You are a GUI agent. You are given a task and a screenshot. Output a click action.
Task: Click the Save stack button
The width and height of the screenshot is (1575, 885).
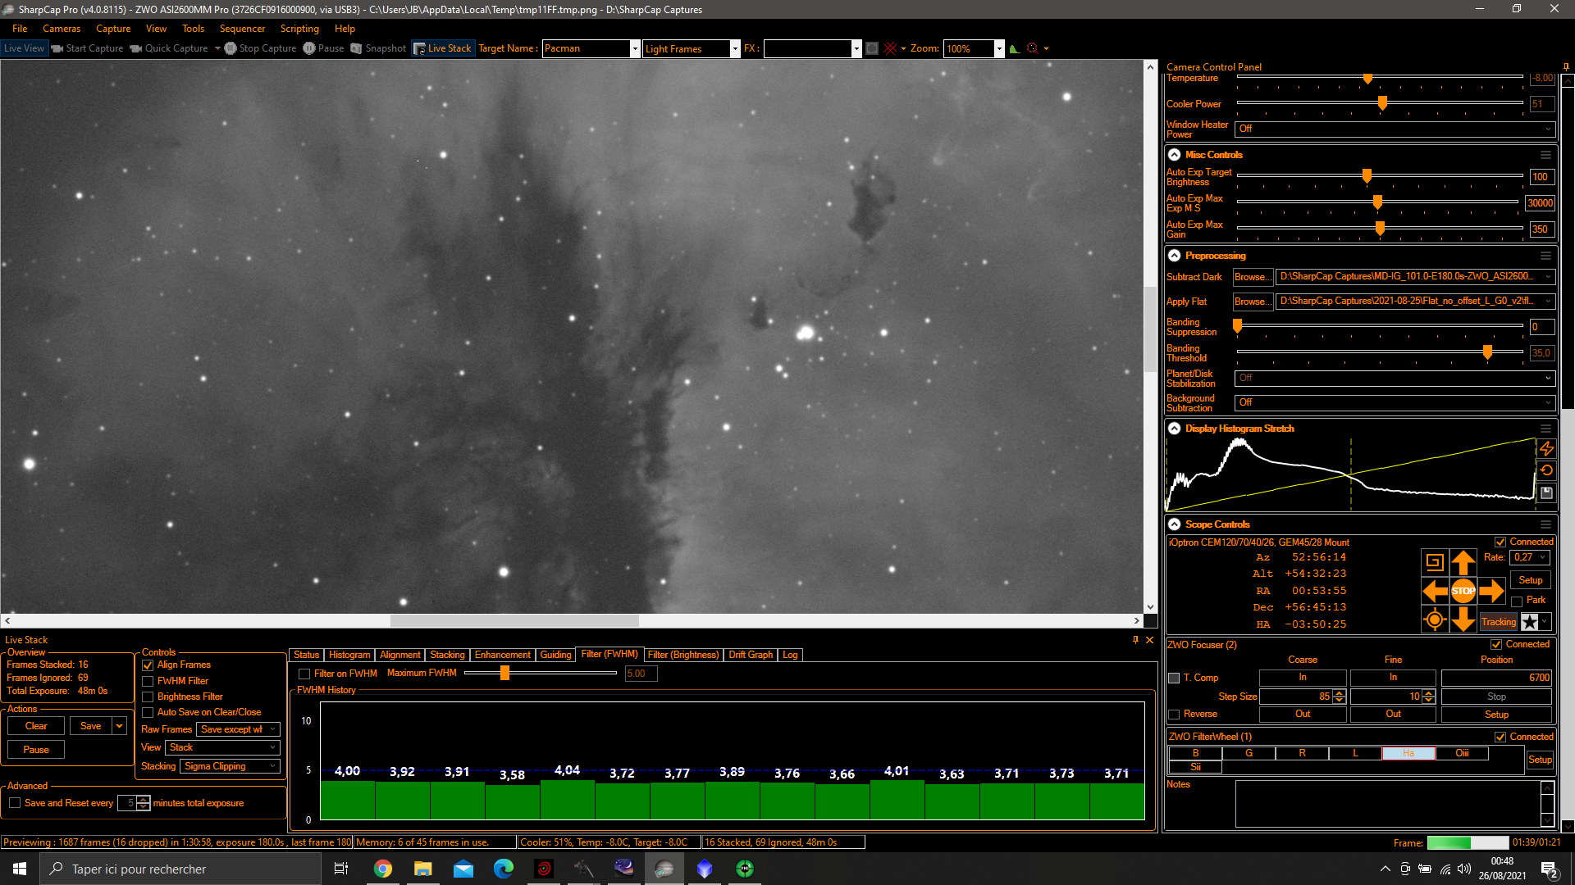[91, 726]
